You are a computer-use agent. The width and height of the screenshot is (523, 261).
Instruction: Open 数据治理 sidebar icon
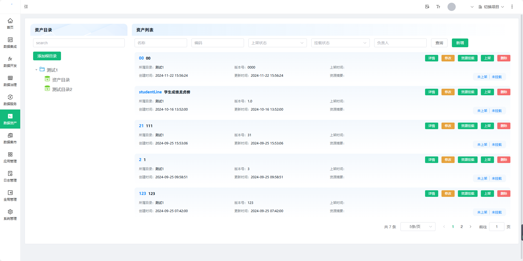point(10,78)
